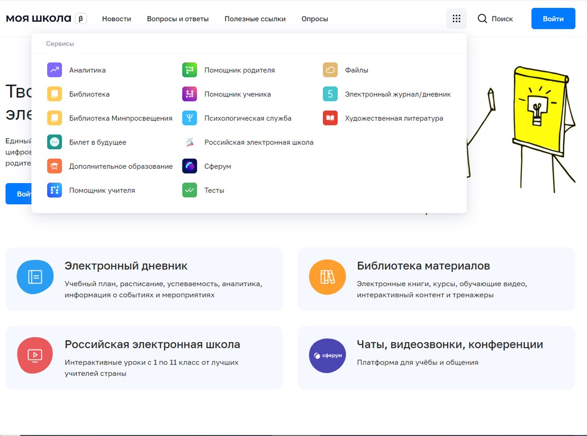The image size is (587, 436).
Task: Open Вопросы и ответы in navigation
Action: click(x=178, y=19)
